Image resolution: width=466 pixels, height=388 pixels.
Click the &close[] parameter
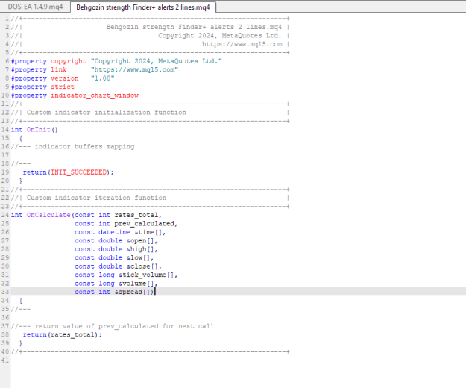click(x=142, y=266)
